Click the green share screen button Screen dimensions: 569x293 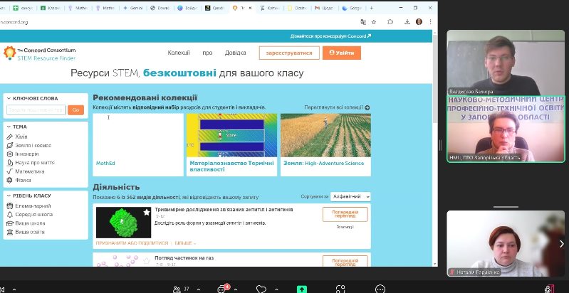click(301, 289)
